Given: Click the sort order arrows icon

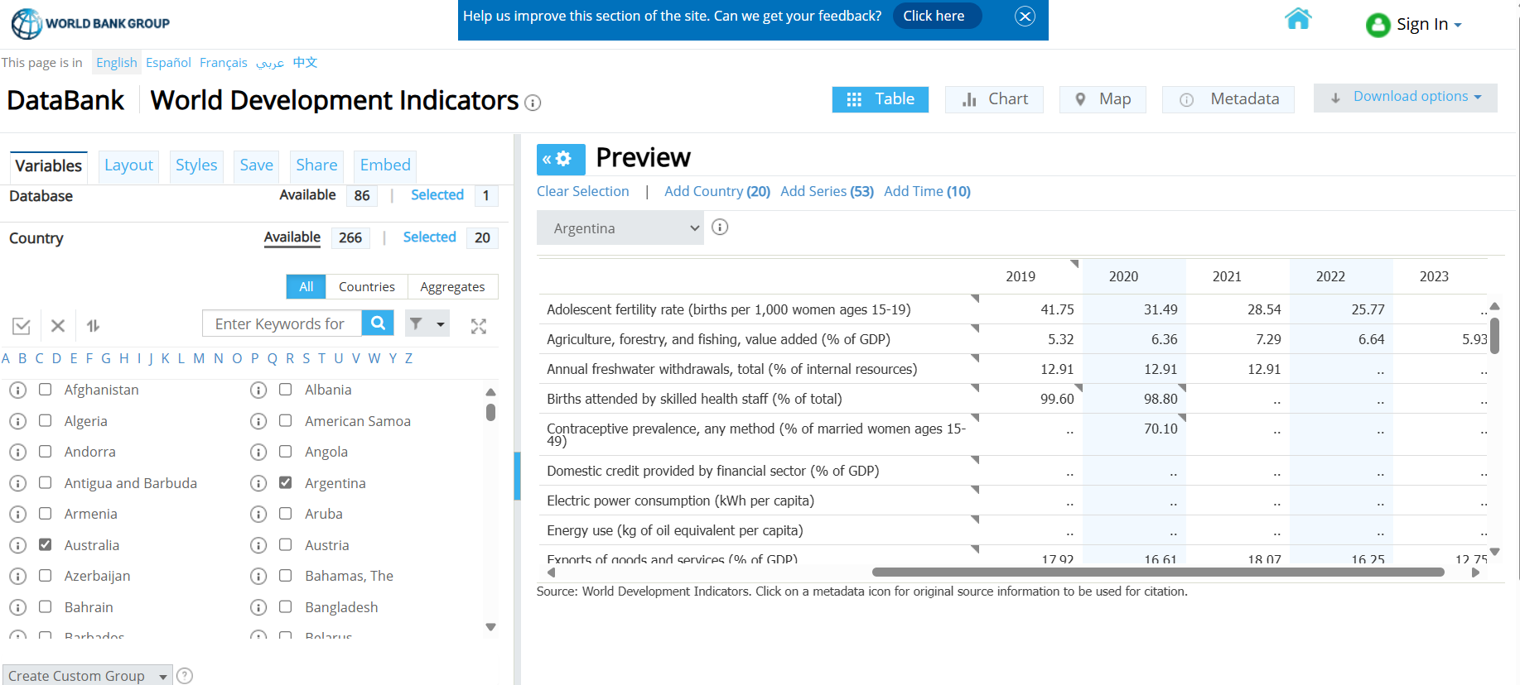Looking at the screenshot, I should point(94,326).
